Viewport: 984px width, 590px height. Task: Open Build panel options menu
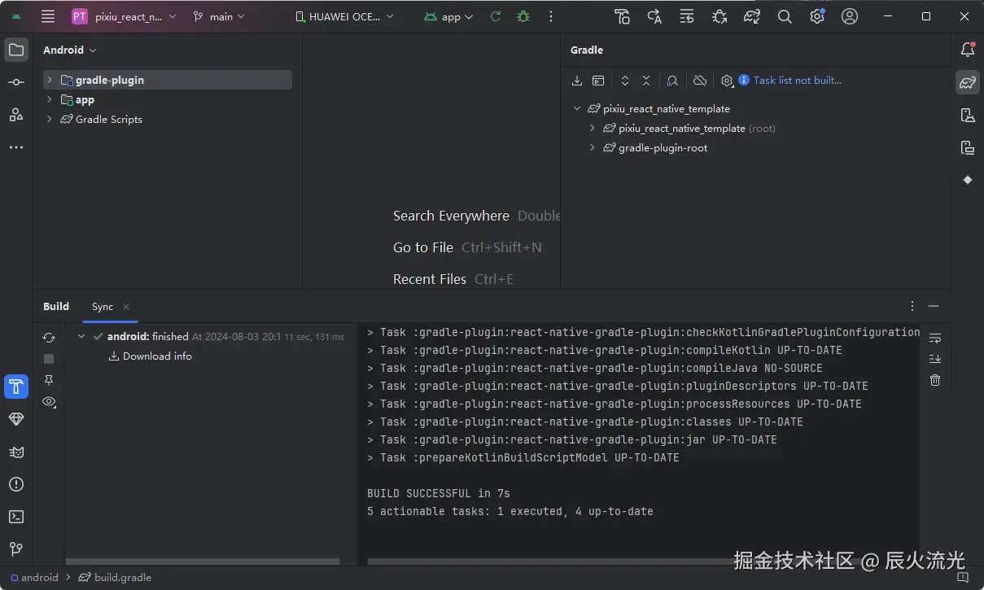(912, 306)
